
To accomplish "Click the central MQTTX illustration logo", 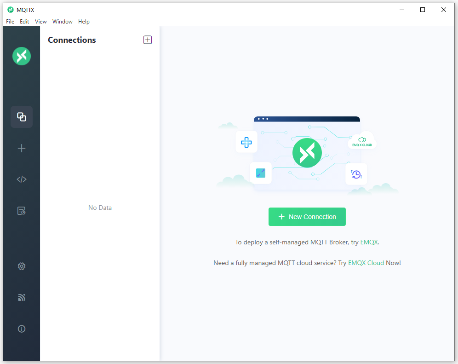I will 307,153.
